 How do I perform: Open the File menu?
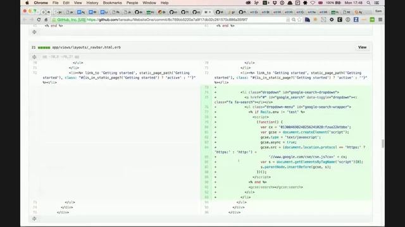tap(55, 3)
